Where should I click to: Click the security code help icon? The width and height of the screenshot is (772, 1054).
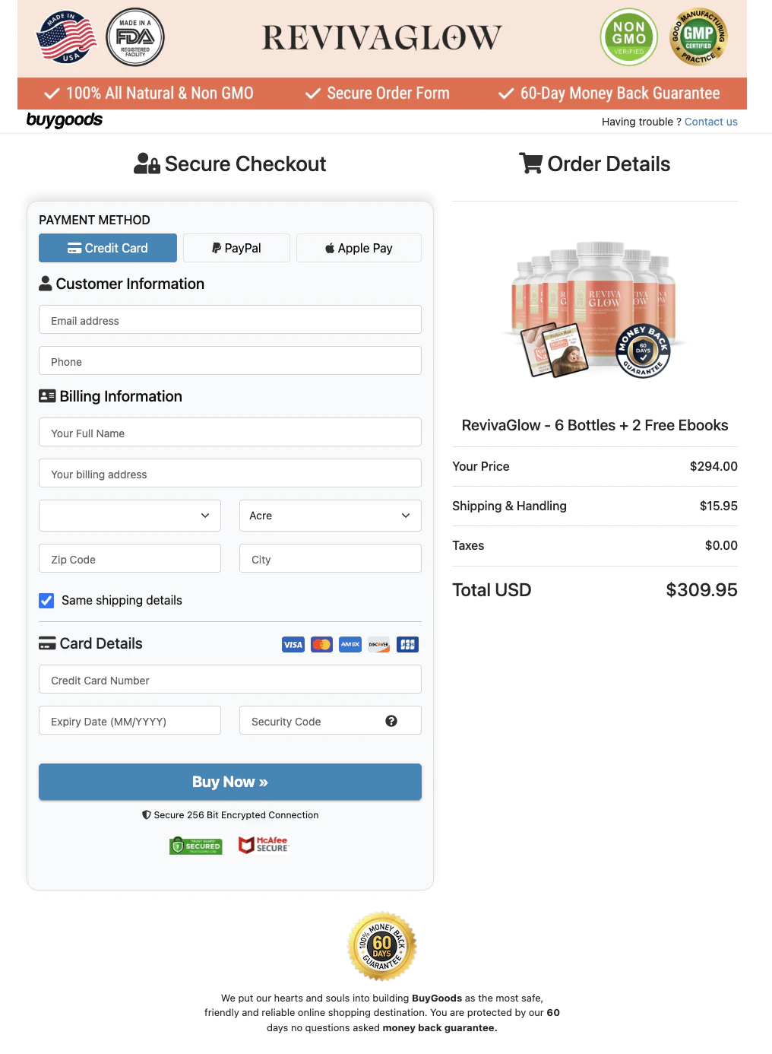pos(391,721)
